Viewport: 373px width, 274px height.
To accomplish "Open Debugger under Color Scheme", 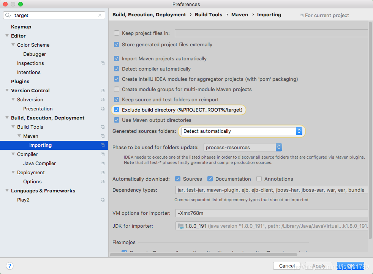I will (35, 54).
